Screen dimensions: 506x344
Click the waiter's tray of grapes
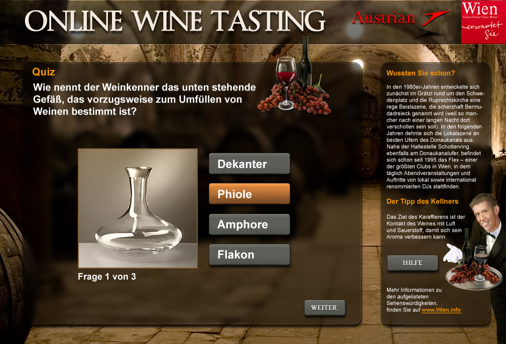click(473, 278)
